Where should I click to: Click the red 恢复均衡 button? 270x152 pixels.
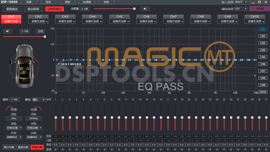(37, 147)
